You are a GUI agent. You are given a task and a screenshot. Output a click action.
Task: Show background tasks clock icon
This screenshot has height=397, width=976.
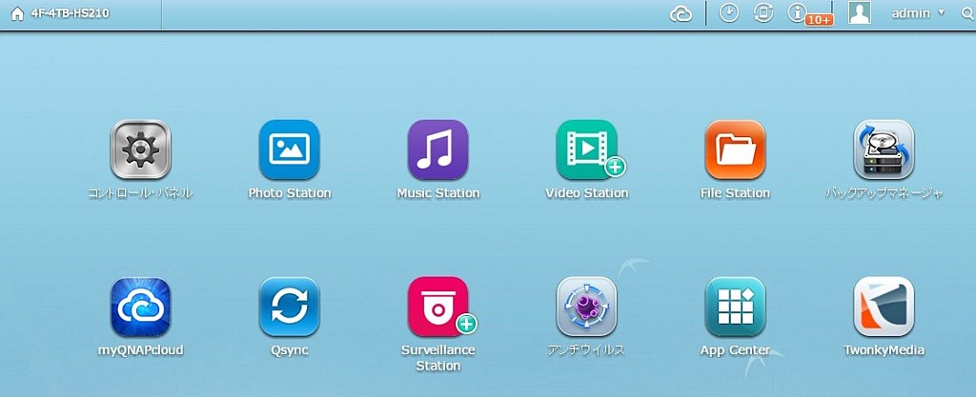(x=729, y=13)
